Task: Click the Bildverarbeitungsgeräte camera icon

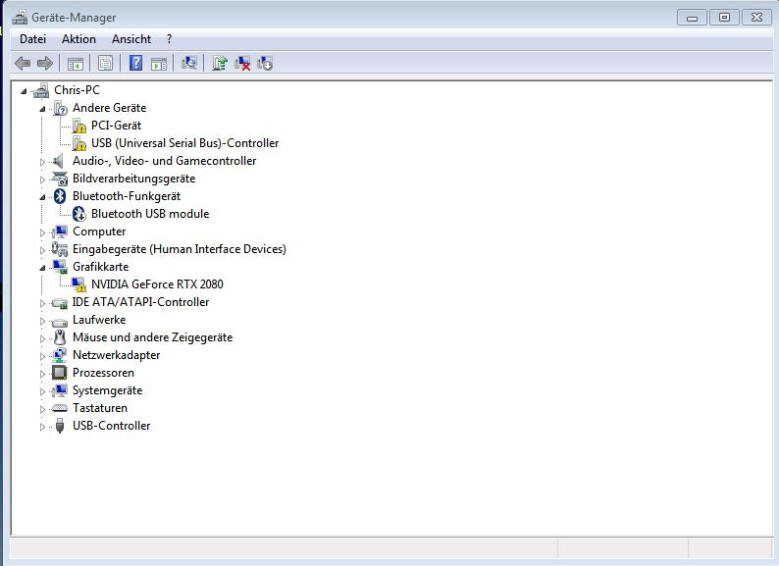Action: pos(60,179)
